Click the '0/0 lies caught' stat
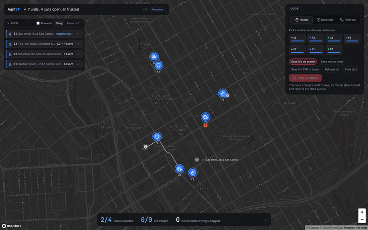Image resolution: width=368 pixels, height=230 pixels. (x=154, y=220)
